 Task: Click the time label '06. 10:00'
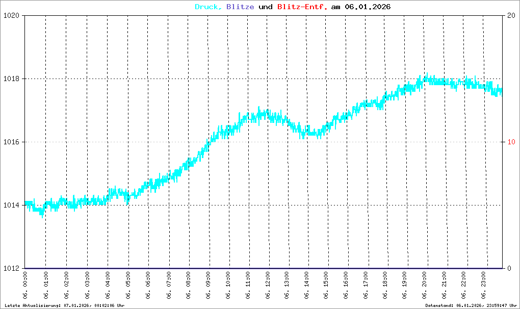coord(228,286)
